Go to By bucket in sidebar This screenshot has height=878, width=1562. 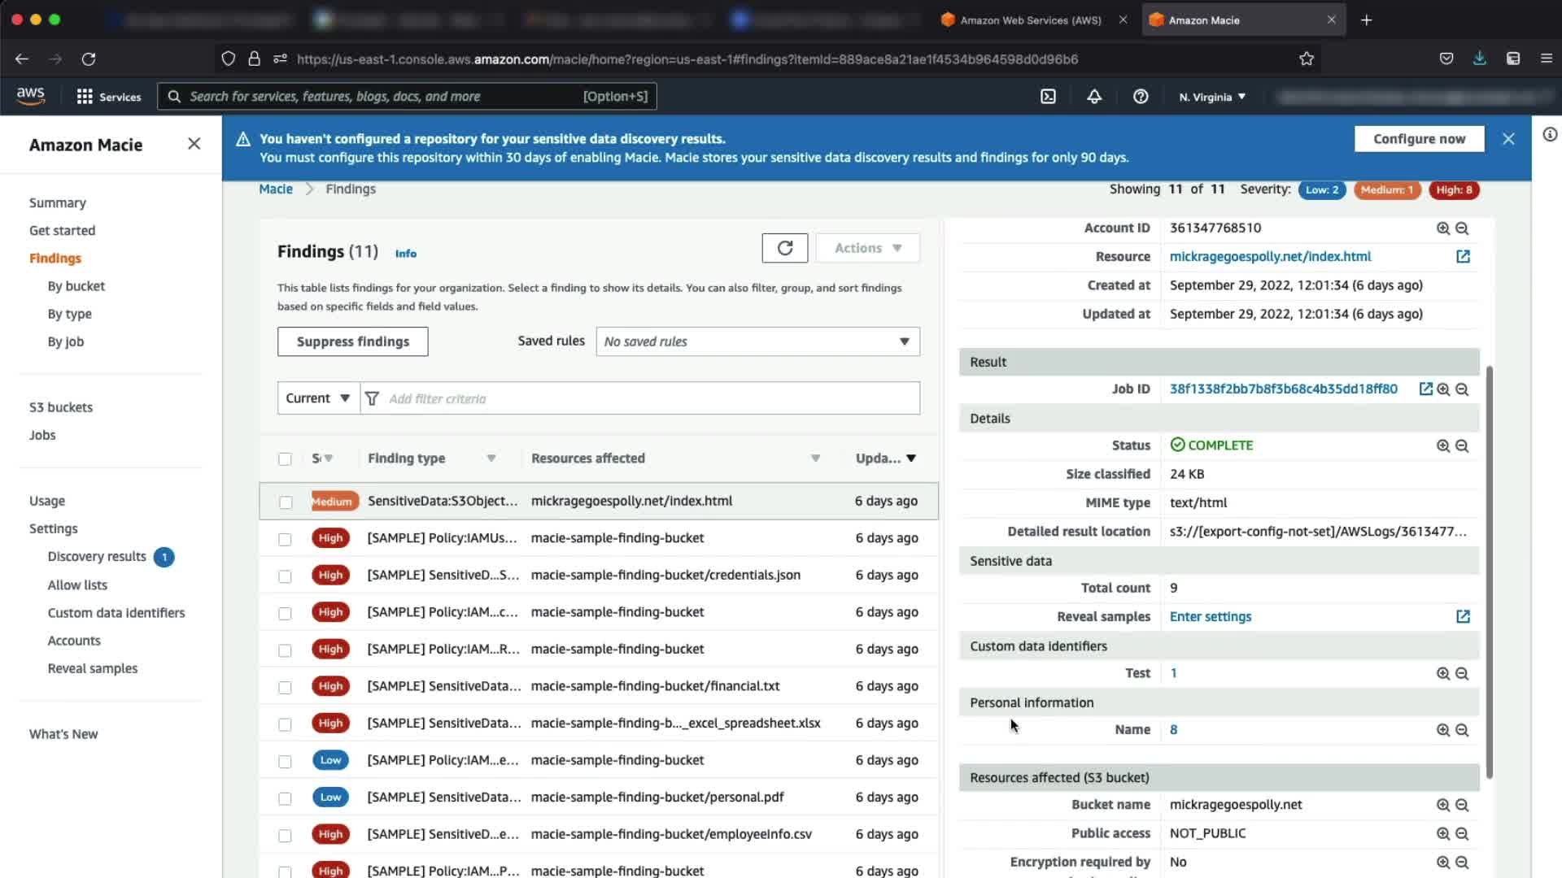coord(76,286)
